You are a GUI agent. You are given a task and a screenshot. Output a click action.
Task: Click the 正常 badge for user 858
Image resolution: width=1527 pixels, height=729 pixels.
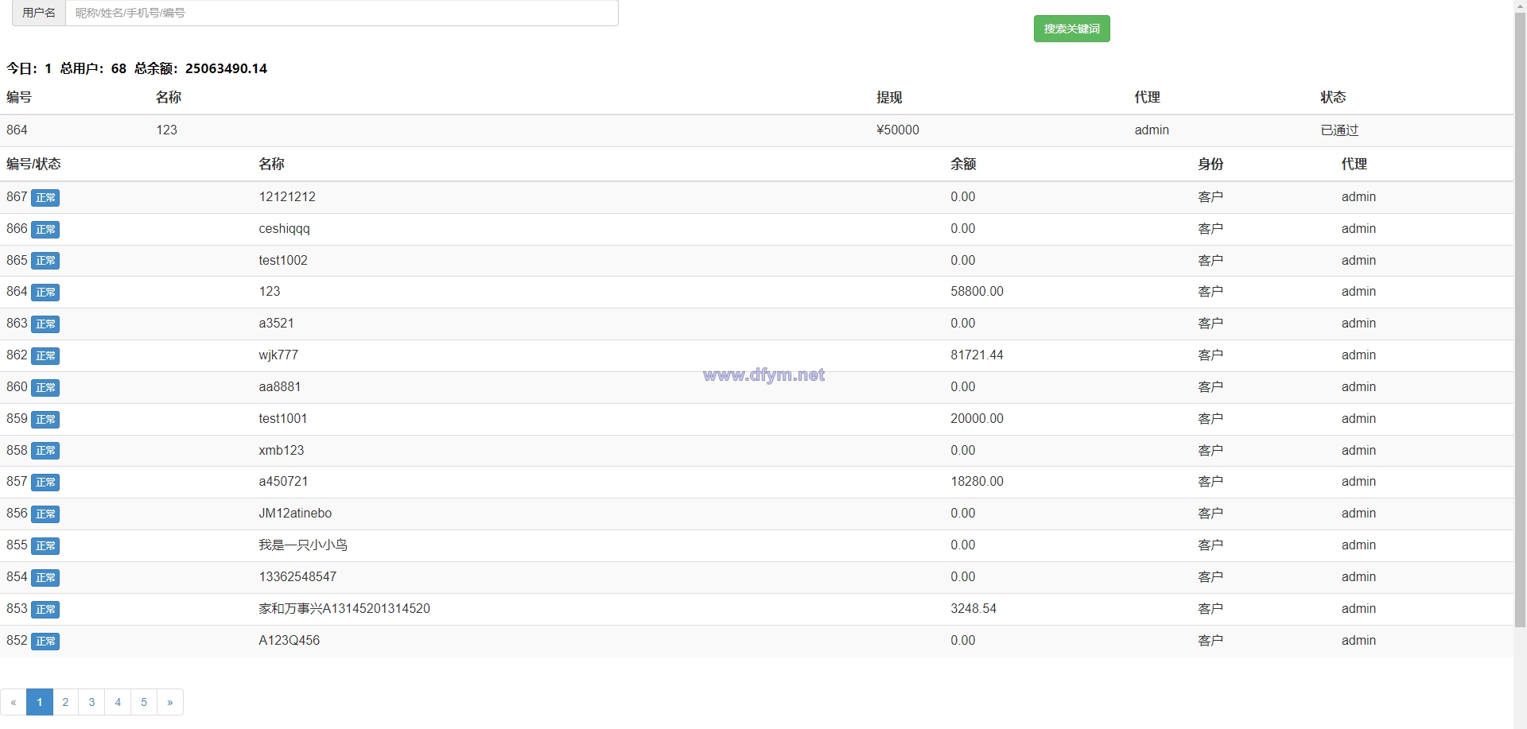[45, 451]
